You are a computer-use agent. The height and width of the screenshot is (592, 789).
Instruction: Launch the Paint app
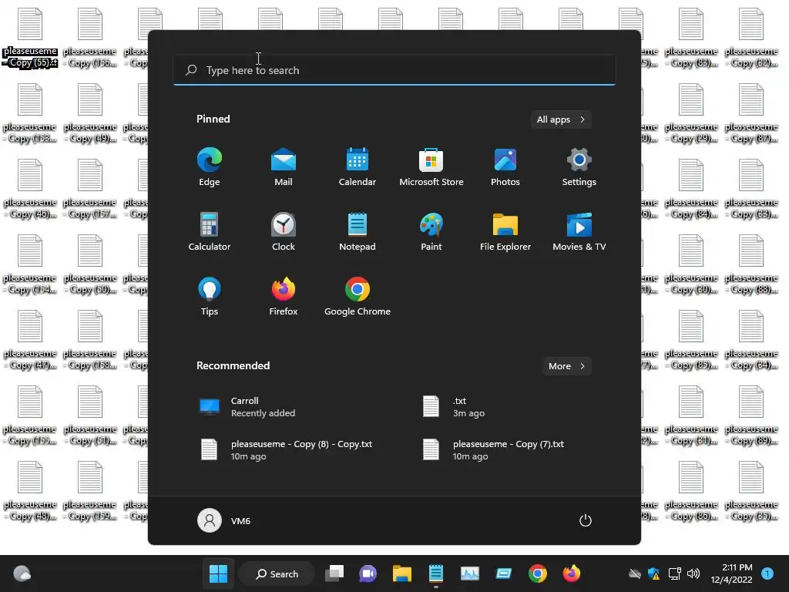pos(431,231)
